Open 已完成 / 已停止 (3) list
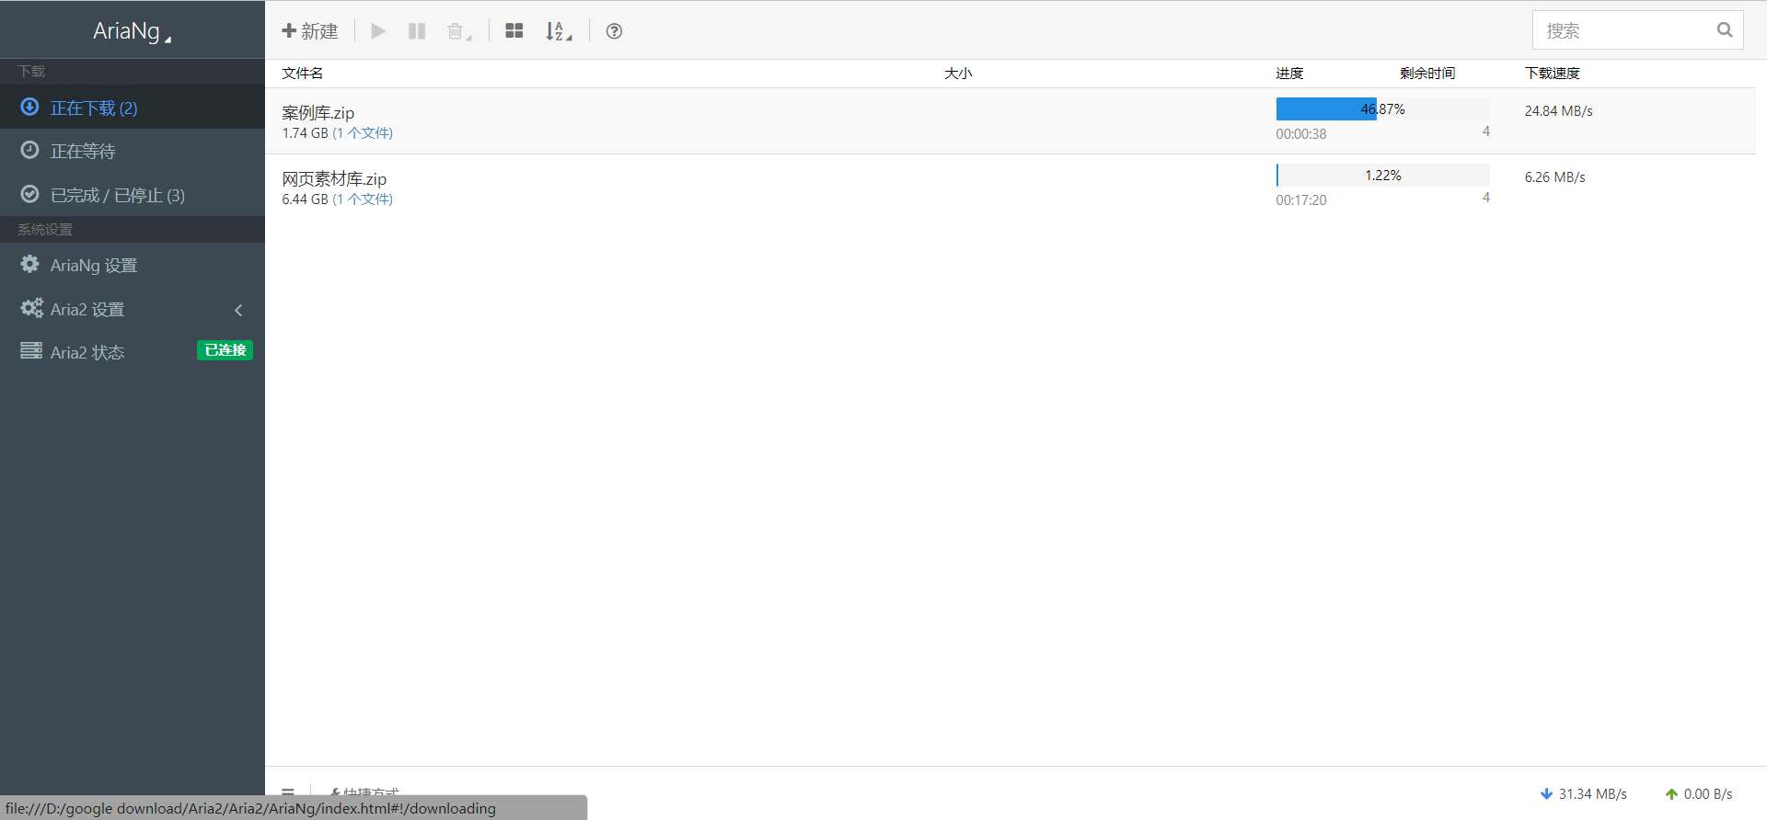The image size is (1767, 820). pyautogui.click(x=133, y=195)
